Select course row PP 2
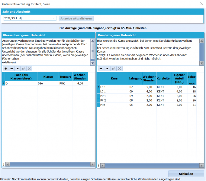Image resolution: width=206 pixels, height=181 pixels. click(x=114, y=100)
